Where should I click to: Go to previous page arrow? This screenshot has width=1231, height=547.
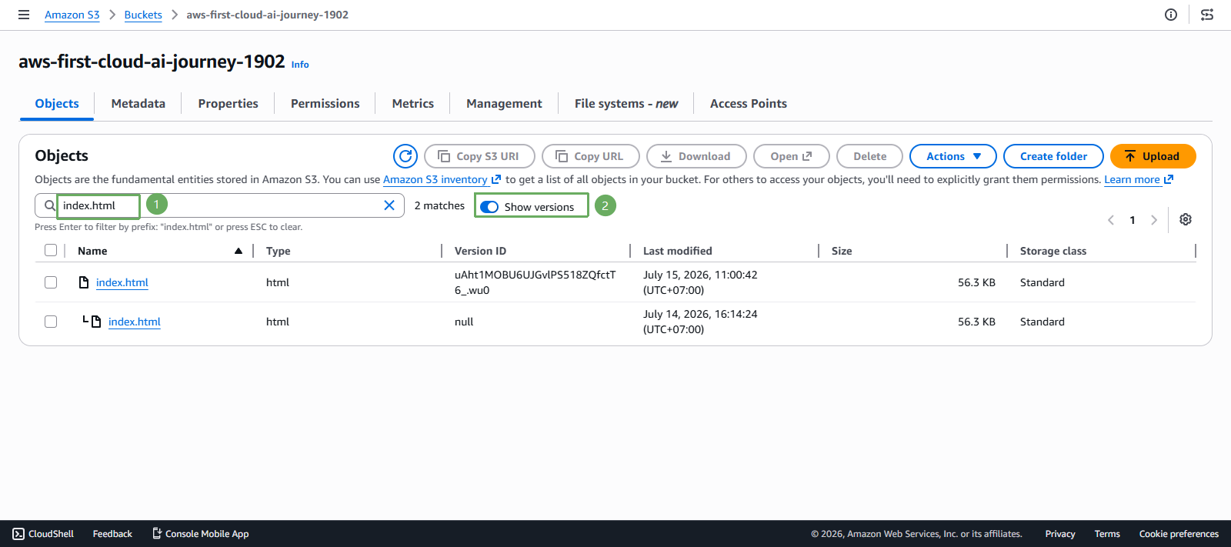[1111, 220]
